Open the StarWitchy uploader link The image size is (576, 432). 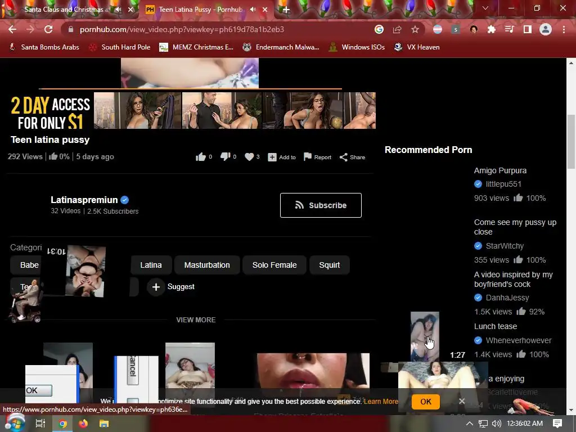coord(505,246)
